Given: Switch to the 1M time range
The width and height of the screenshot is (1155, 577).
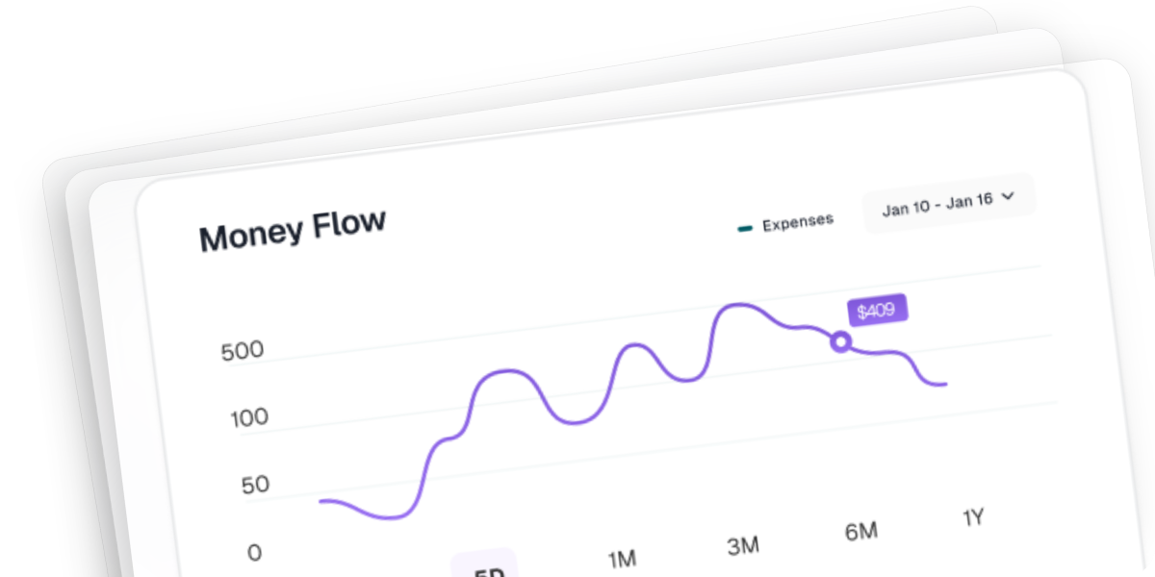Looking at the screenshot, I should pyautogui.click(x=623, y=559).
